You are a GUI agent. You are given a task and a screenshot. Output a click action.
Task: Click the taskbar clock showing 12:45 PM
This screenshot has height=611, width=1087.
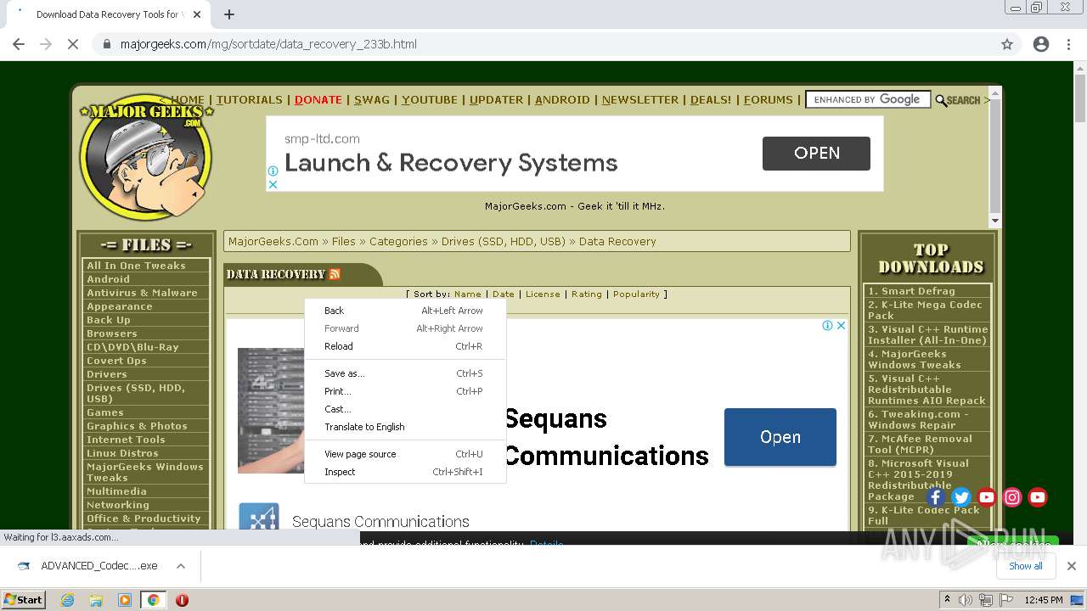(1044, 600)
